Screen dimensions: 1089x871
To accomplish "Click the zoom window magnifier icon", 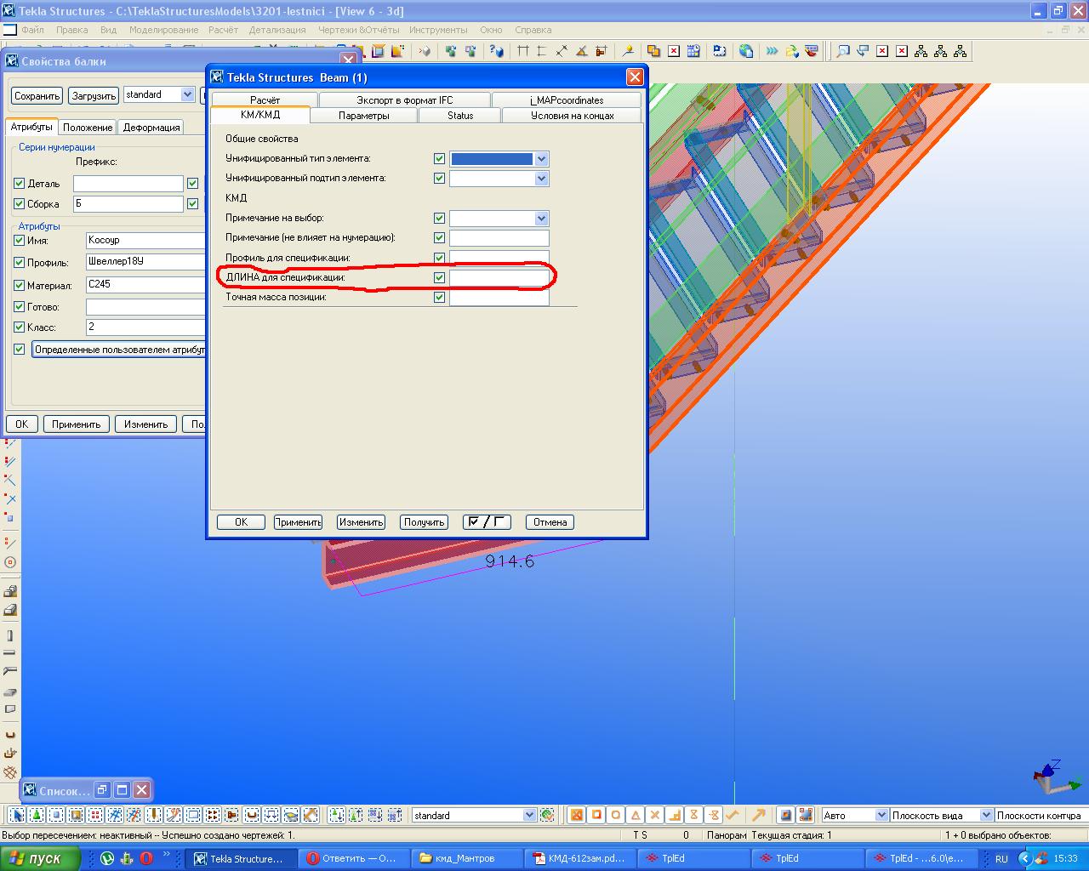I will (842, 51).
